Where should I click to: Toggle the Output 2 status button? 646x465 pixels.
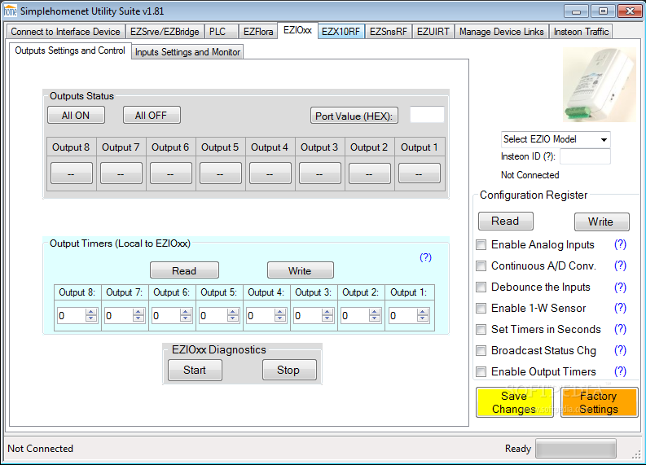pyautogui.click(x=369, y=173)
